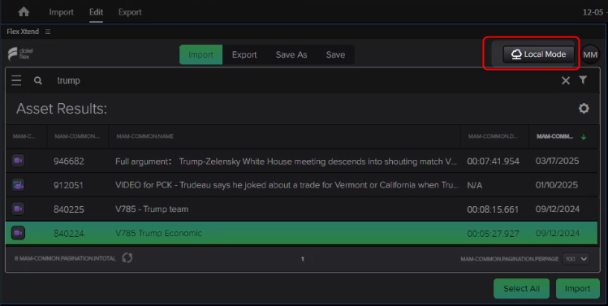Click the magnifier search icon
This screenshot has width=608, height=306.
tap(38, 80)
